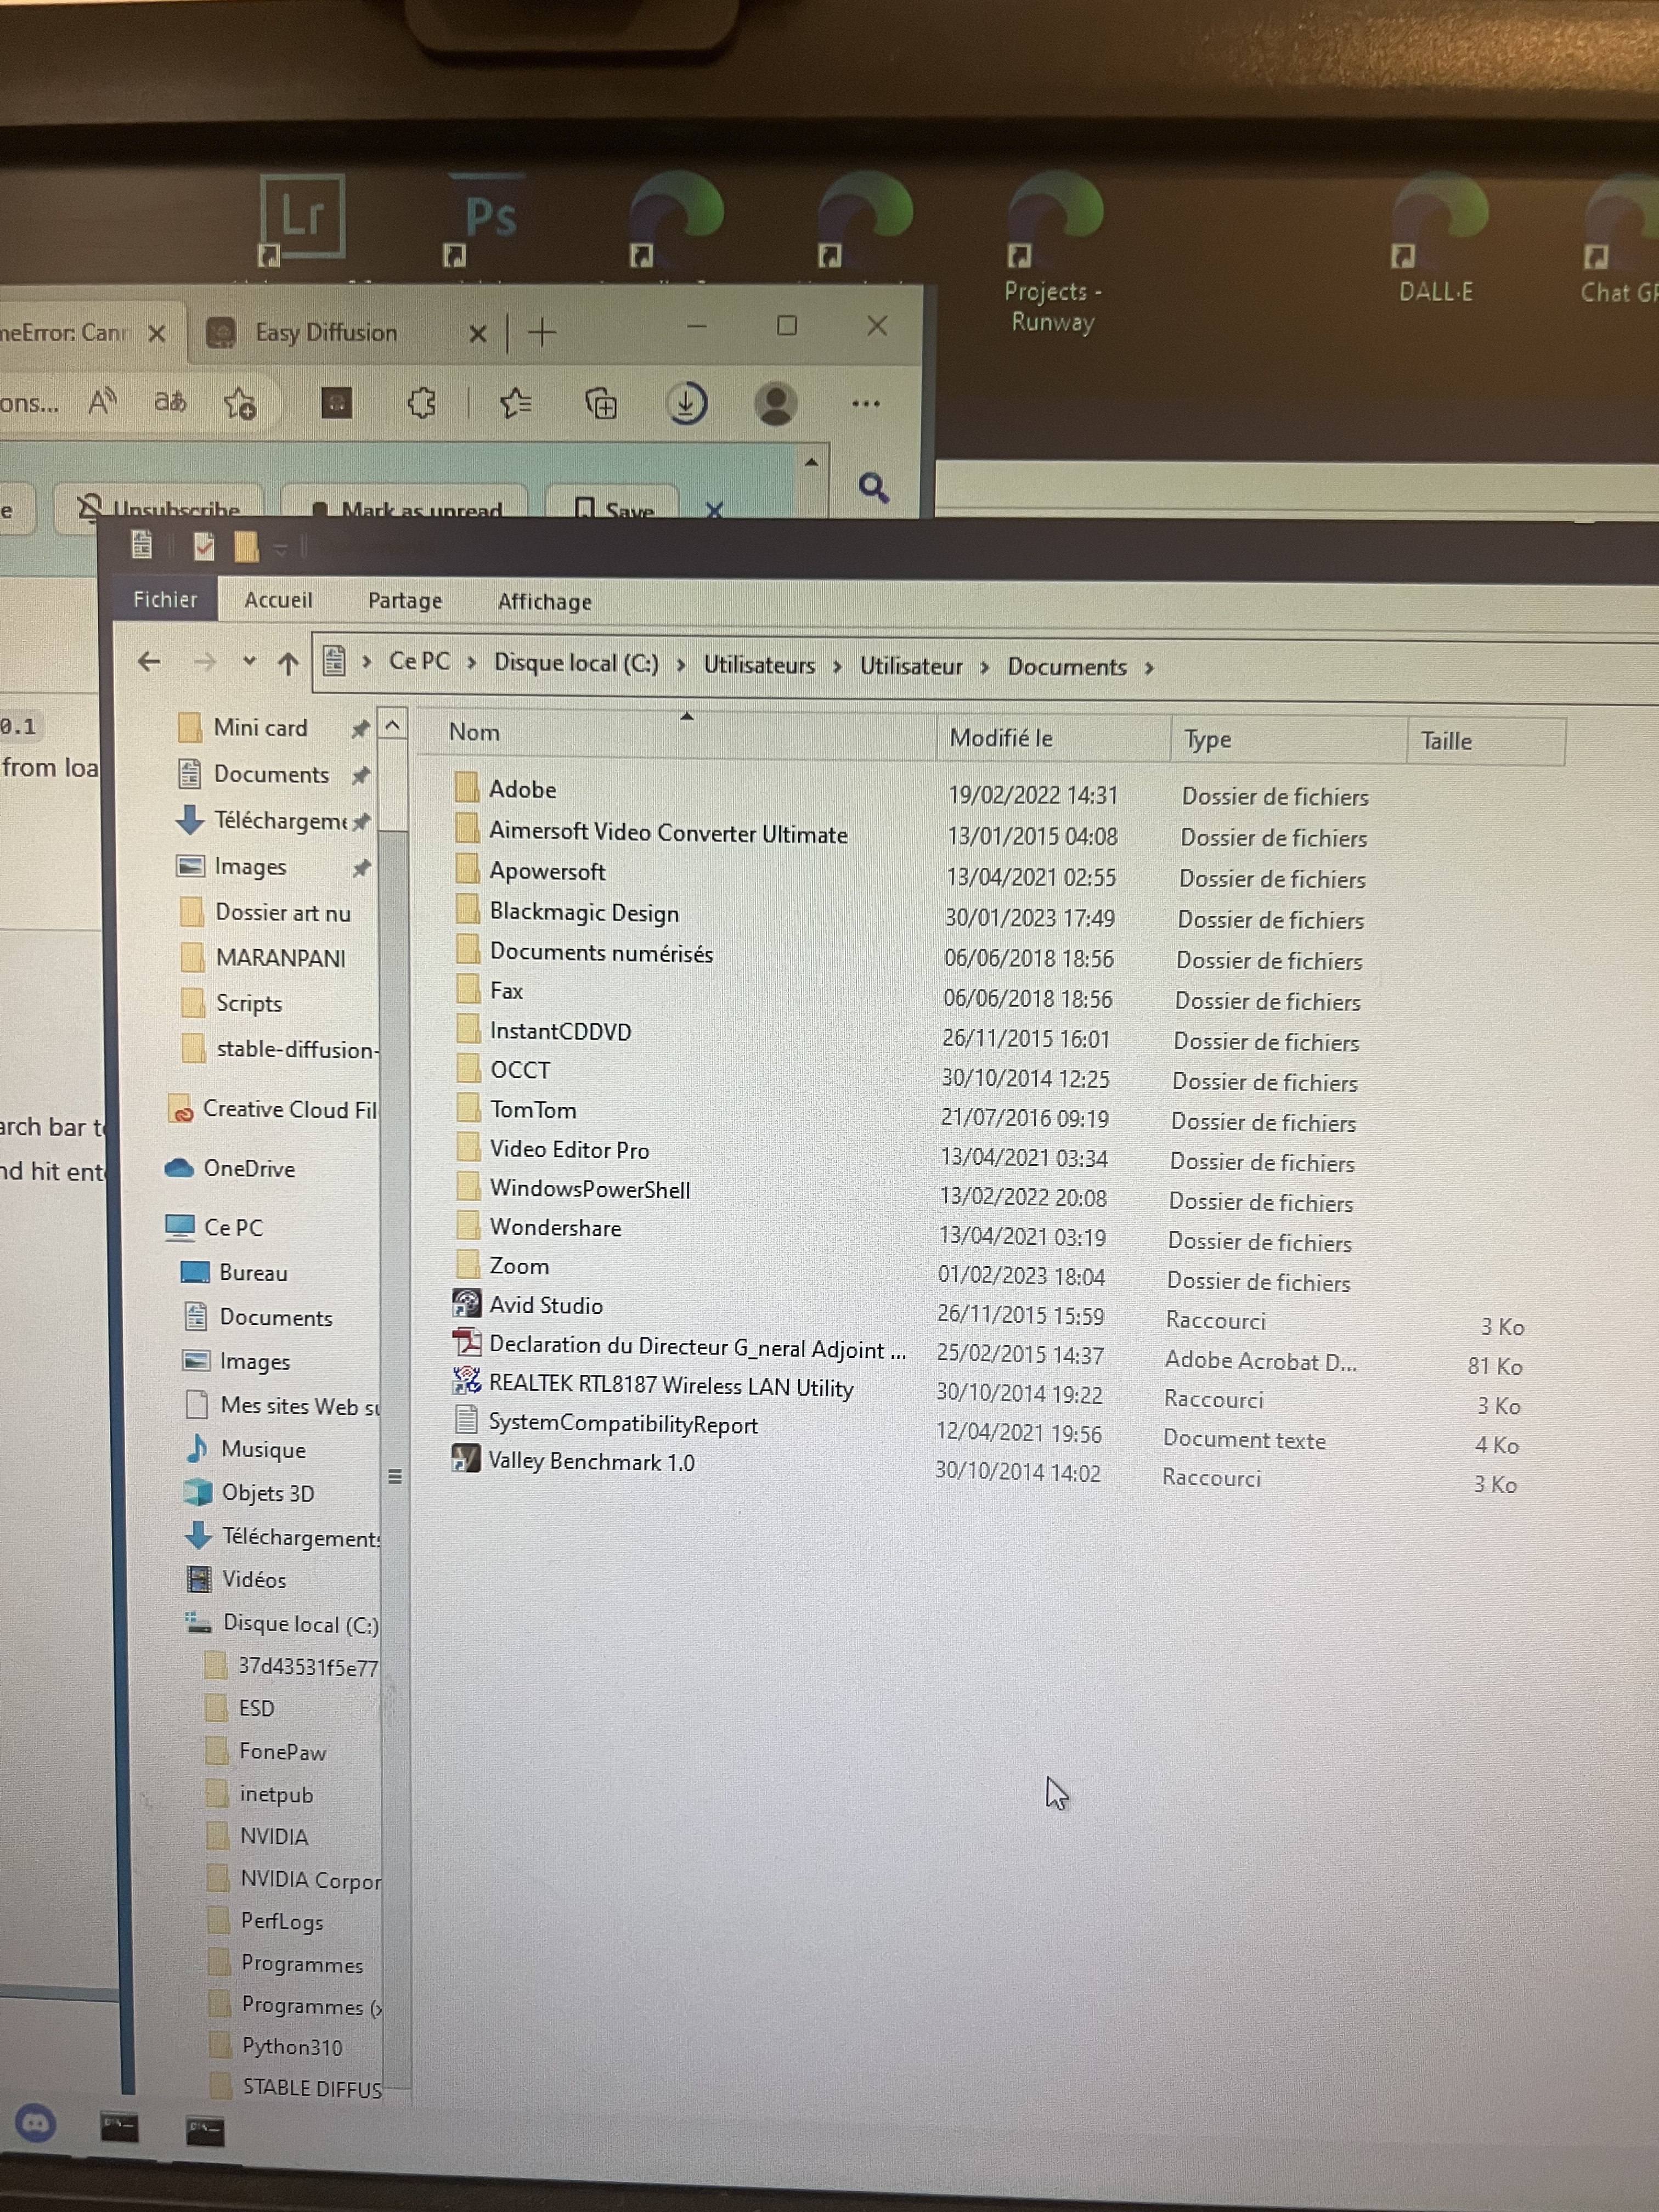Image resolution: width=1659 pixels, height=2212 pixels.
Task: Add page to favorites star icon in Edge
Action: point(240,403)
